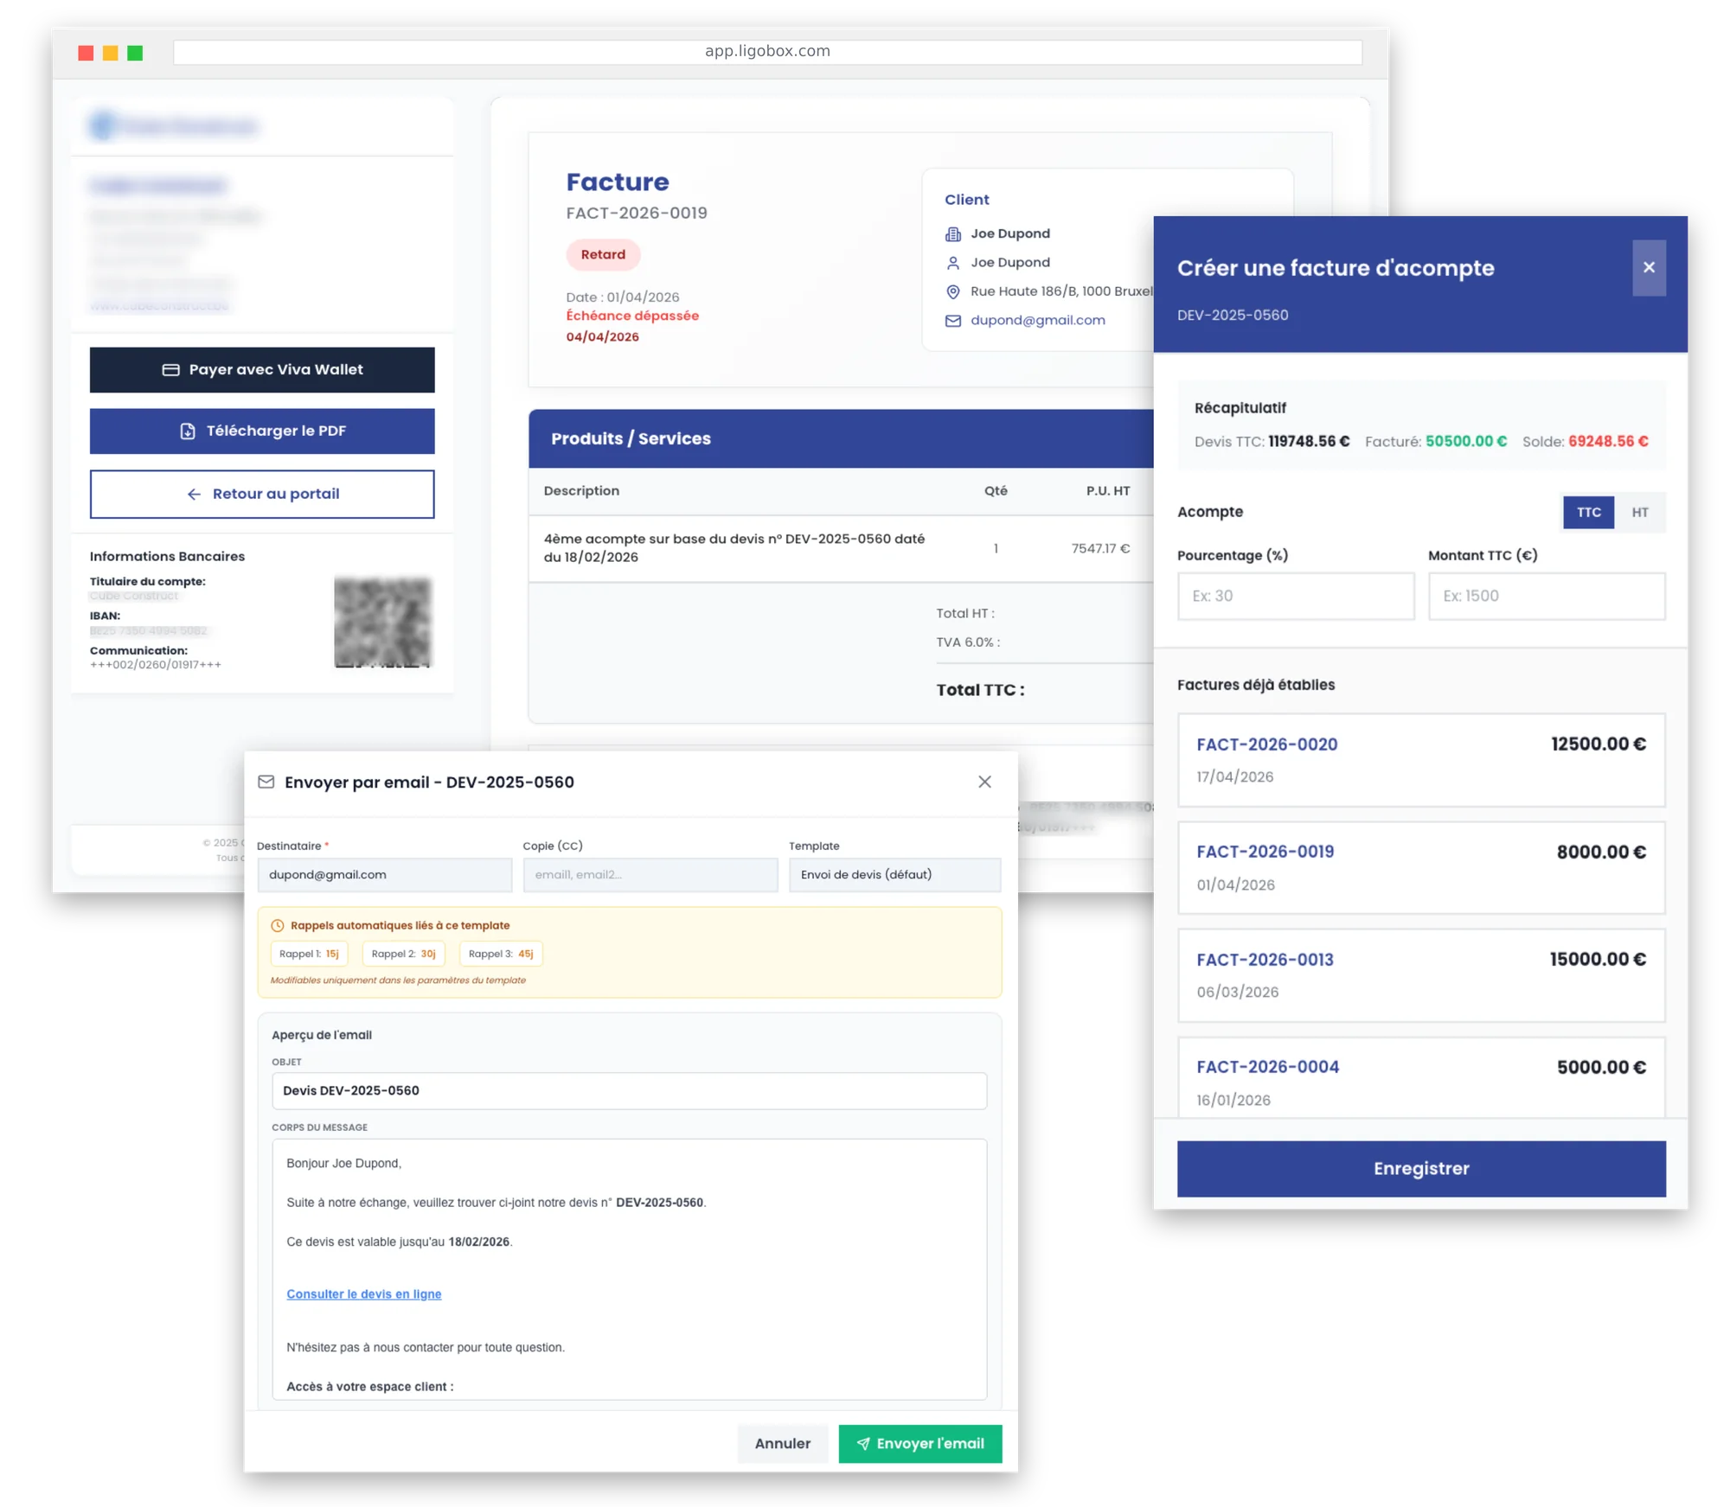Click into the Corps du message editor
Viewport: 1730px width, 1507px height.
pos(629,1269)
